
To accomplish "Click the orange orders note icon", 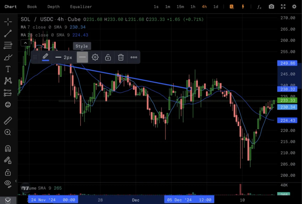I will pos(232,7).
